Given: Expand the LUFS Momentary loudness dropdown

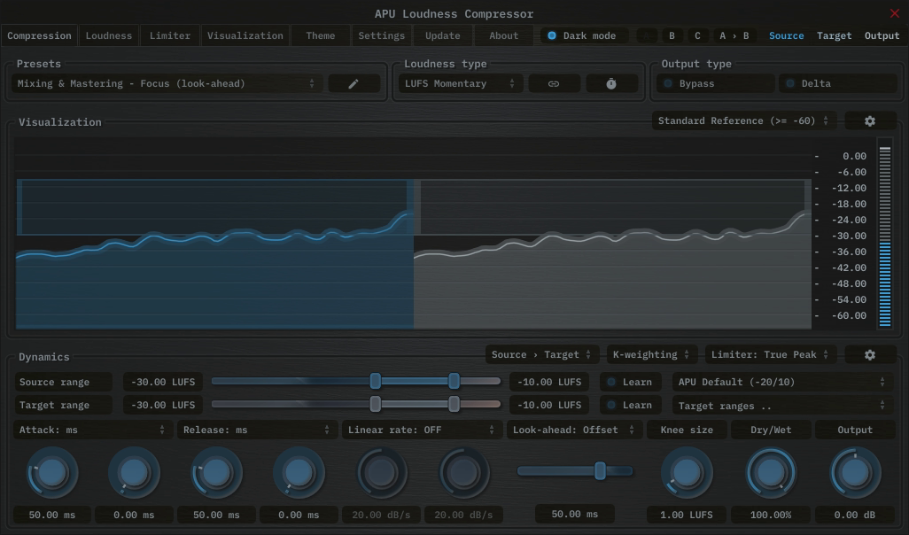Looking at the screenshot, I should [460, 83].
